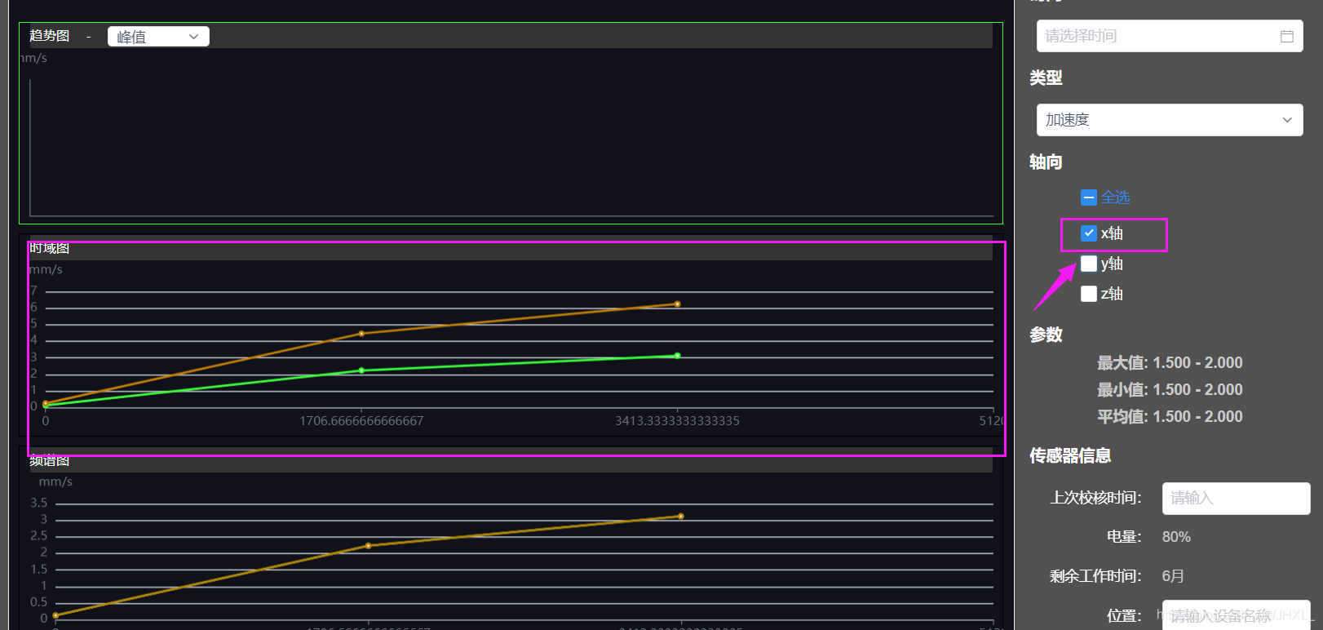Focus the 请选择时间 date input field
The image size is (1323, 630).
(x=1170, y=36)
